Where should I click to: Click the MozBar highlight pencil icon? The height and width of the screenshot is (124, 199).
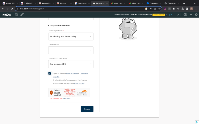[x=22, y=15]
